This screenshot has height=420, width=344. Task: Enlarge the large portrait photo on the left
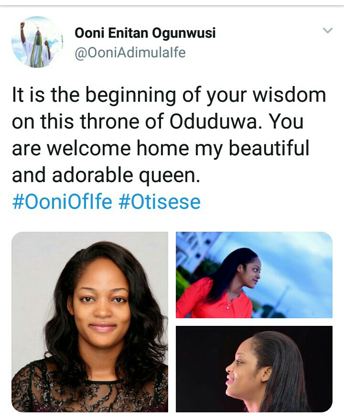90,322
